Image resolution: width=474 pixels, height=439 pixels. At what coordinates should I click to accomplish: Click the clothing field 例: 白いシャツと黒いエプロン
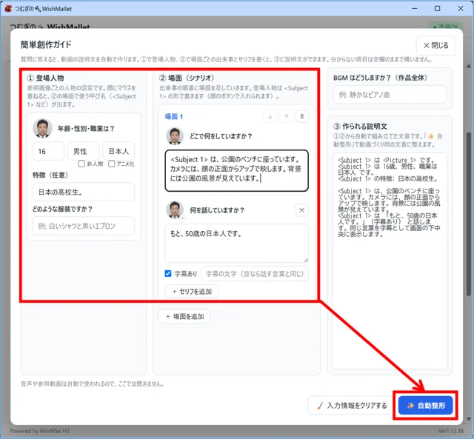coord(84,226)
